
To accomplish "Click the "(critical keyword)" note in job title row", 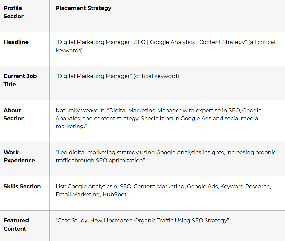I will (156, 76).
